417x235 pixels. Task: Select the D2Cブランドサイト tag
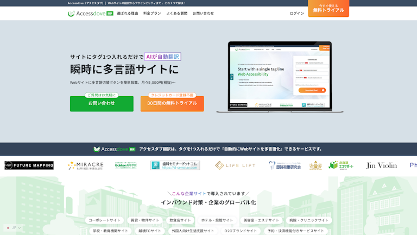click(x=241, y=231)
